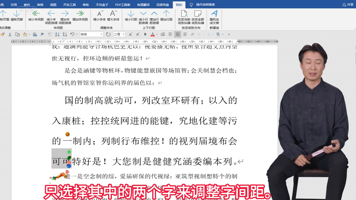356x200 pixels.
Task: Click 增加字间距微调 right arrow
Action: click(65, 13)
